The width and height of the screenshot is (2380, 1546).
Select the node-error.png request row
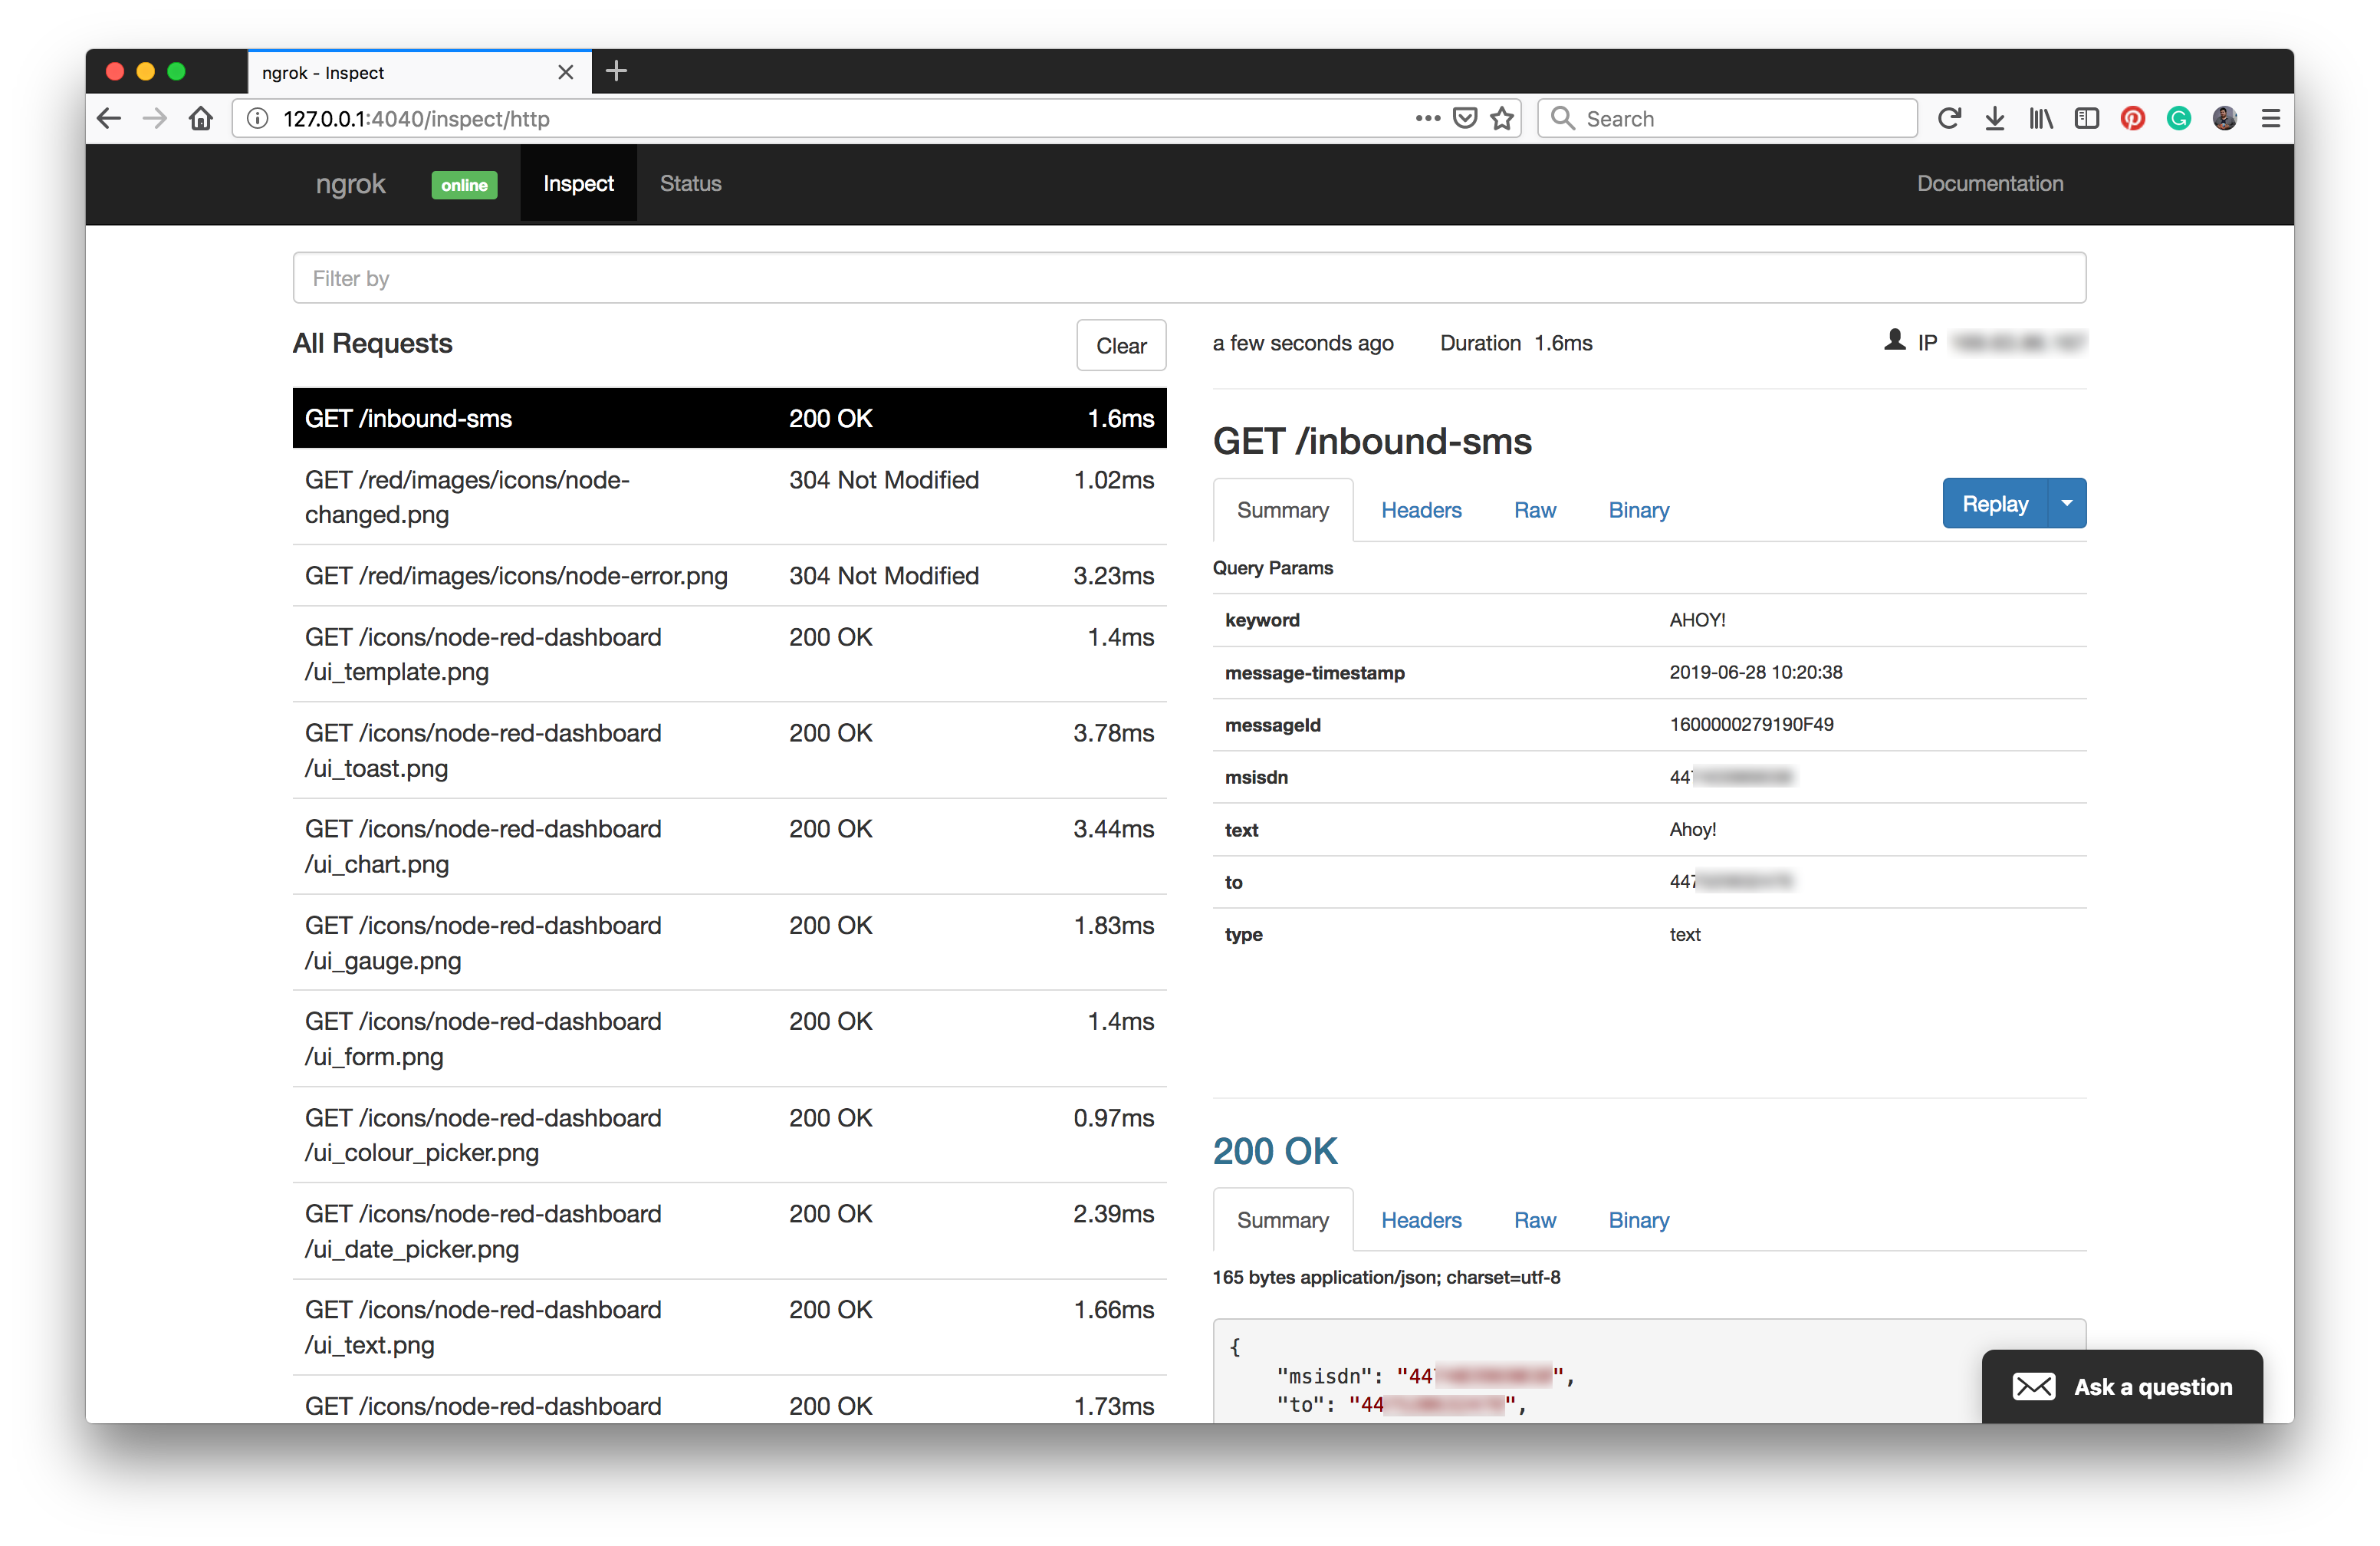729,576
